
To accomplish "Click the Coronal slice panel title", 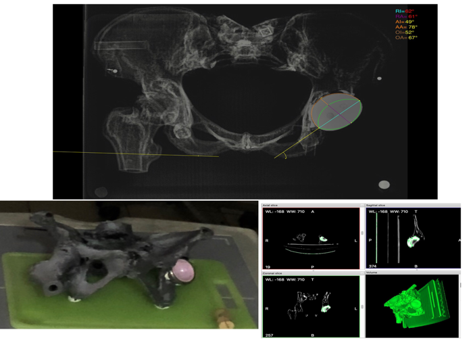I will click(x=272, y=273).
